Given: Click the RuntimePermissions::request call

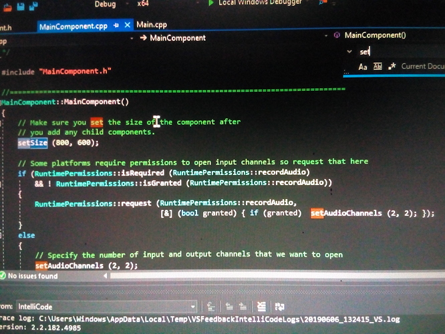Looking at the screenshot, I should click(x=93, y=204).
